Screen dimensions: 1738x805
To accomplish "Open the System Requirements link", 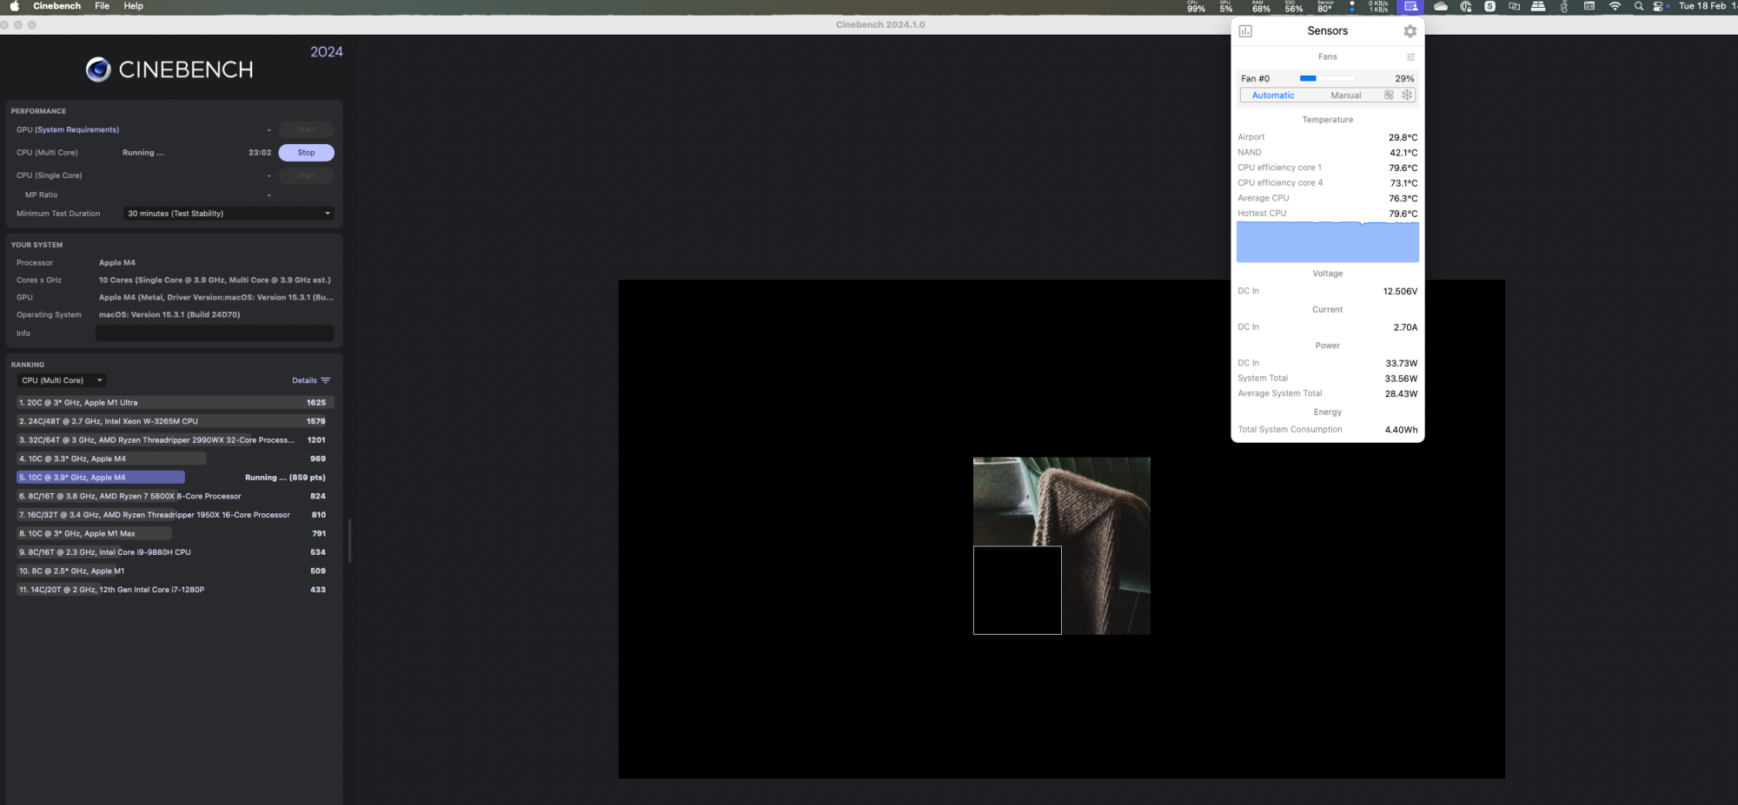I will coord(77,130).
